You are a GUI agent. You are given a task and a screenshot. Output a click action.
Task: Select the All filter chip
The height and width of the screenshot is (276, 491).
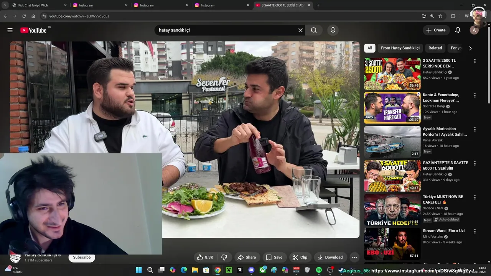click(370, 48)
